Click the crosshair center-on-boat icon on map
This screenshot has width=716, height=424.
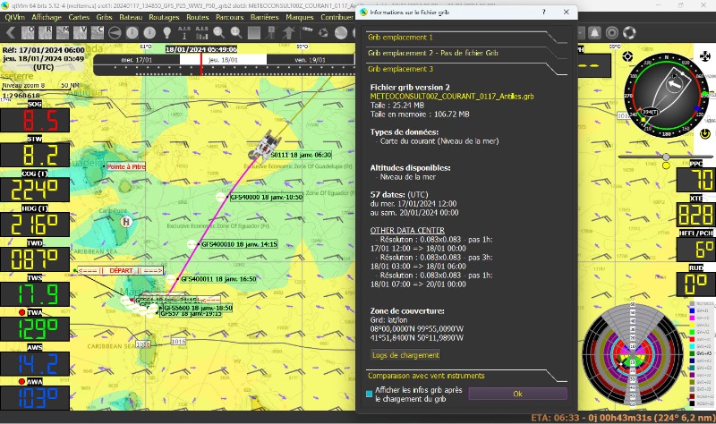point(627,56)
